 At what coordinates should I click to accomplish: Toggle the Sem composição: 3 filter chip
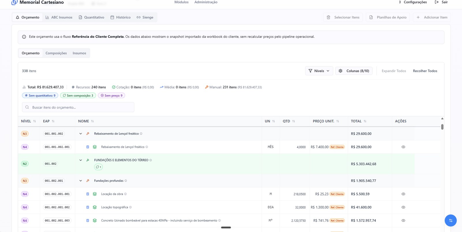coord(78,96)
